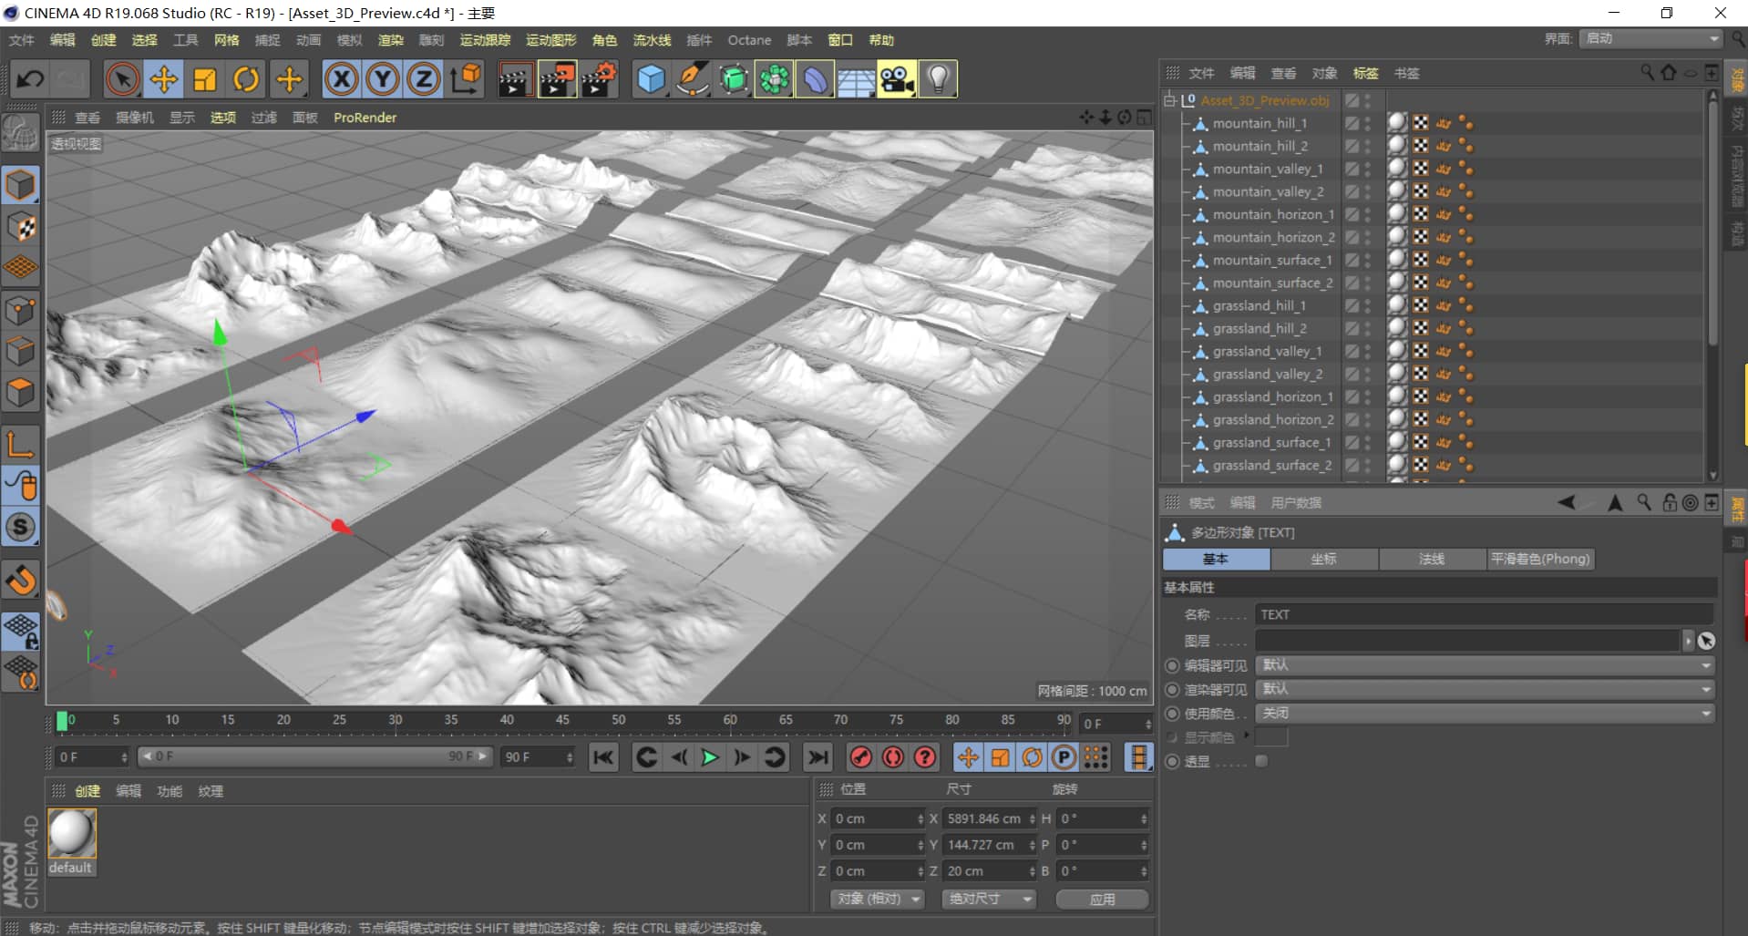
Task: Open the Octane menu
Action: (749, 40)
